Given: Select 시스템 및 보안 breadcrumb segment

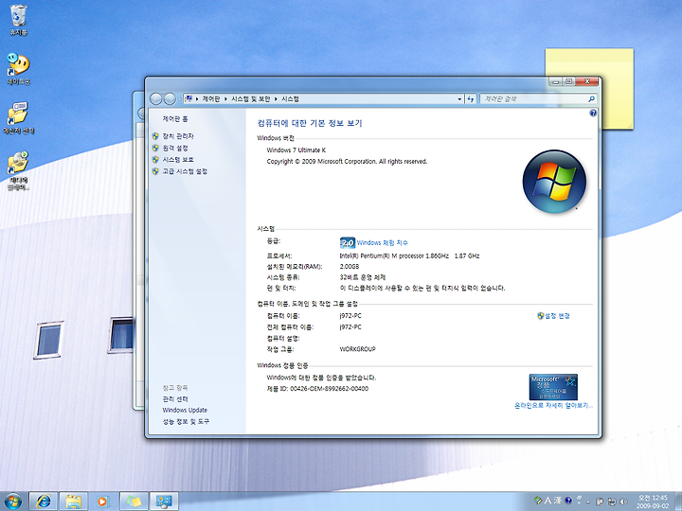Looking at the screenshot, I should (250, 99).
